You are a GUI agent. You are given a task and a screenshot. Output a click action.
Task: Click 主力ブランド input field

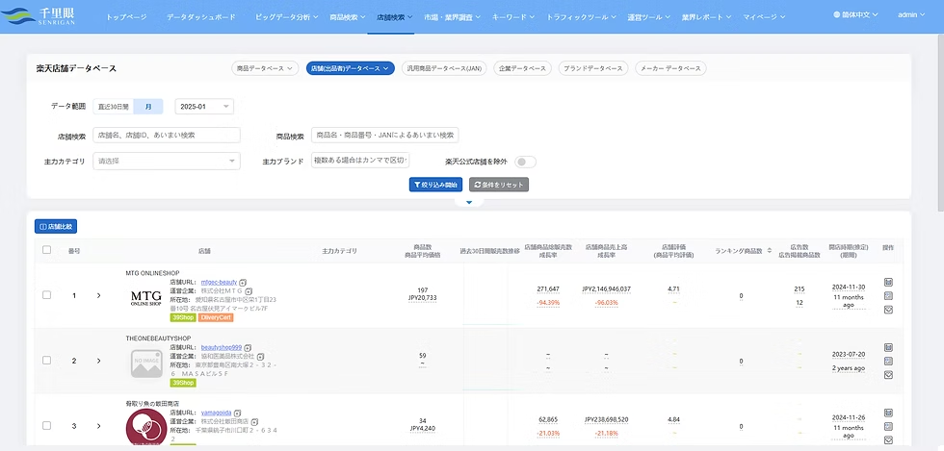coord(360,161)
